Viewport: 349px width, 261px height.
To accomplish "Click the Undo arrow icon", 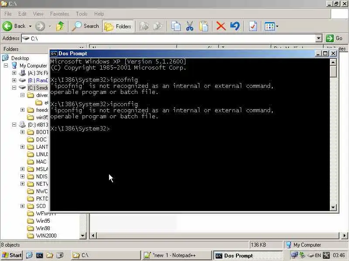I will (x=235, y=26).
